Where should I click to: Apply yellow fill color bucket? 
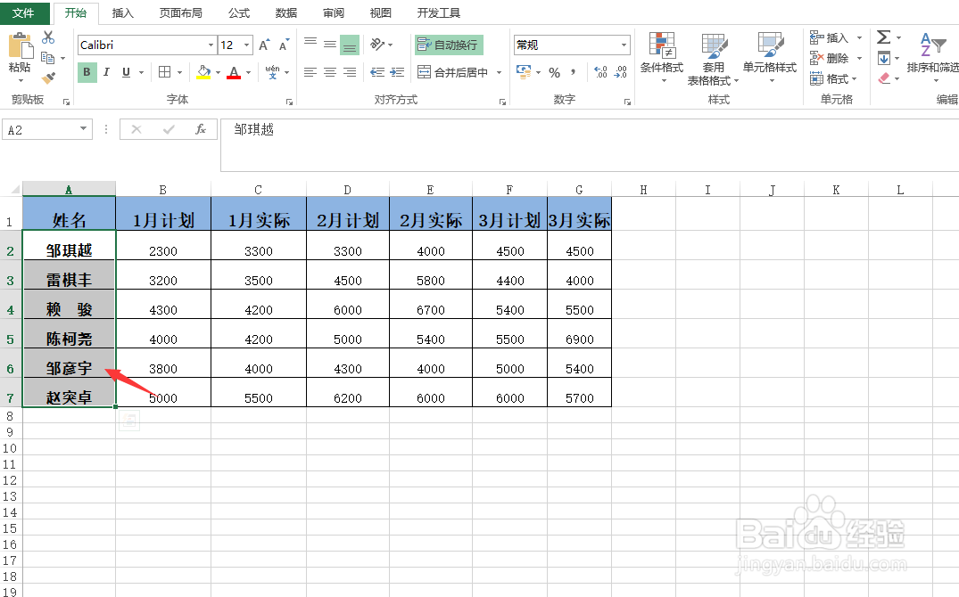(x=203, y=72)
